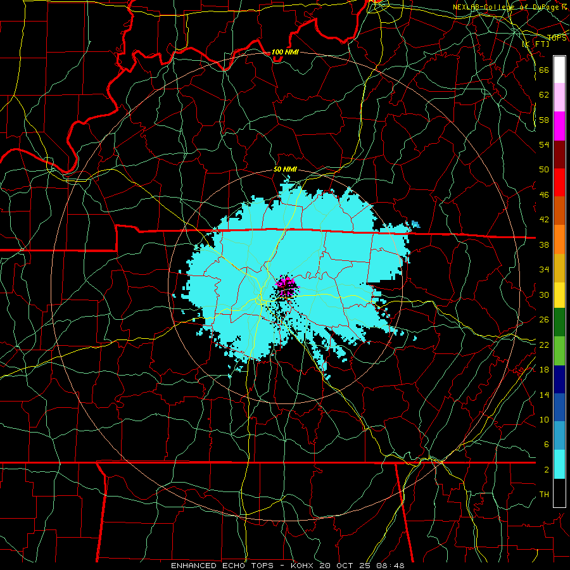
Task: Click the '22' legend value label
Action: pos(544,345)
